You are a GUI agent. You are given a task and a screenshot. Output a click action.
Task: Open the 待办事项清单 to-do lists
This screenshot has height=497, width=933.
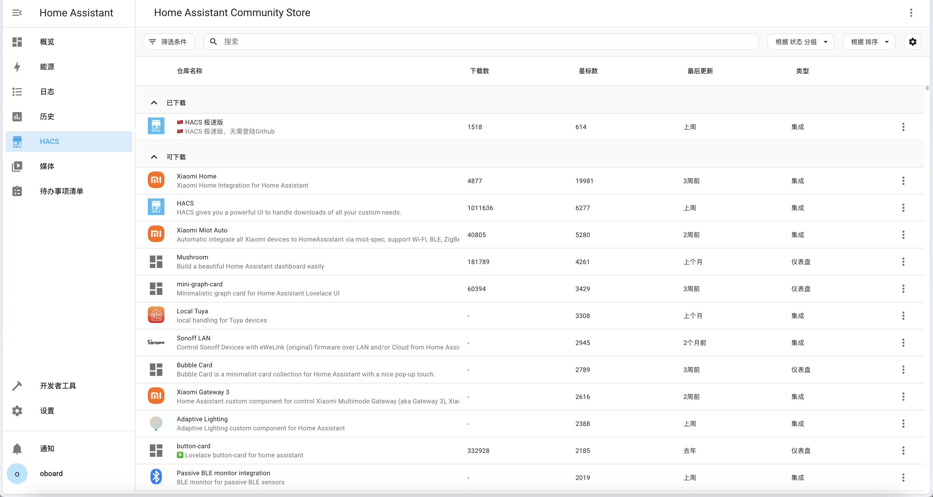[x=69, y=191]
